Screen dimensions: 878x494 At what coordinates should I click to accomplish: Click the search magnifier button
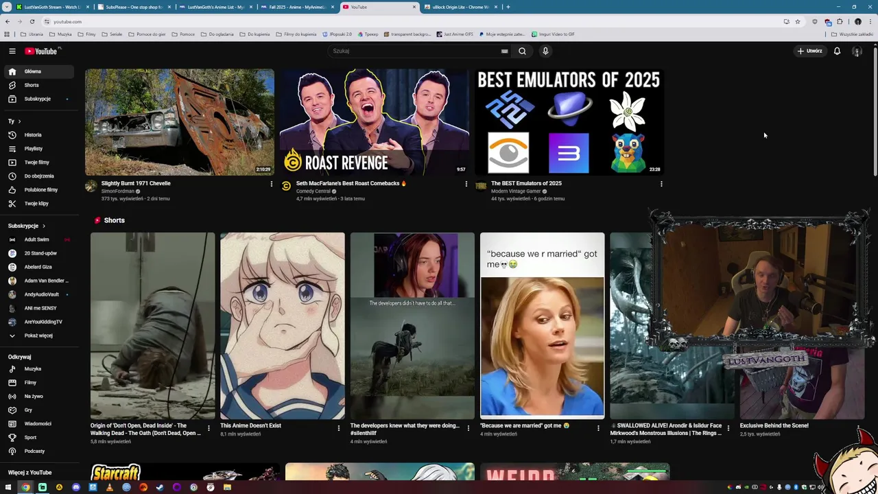point(522,51)
